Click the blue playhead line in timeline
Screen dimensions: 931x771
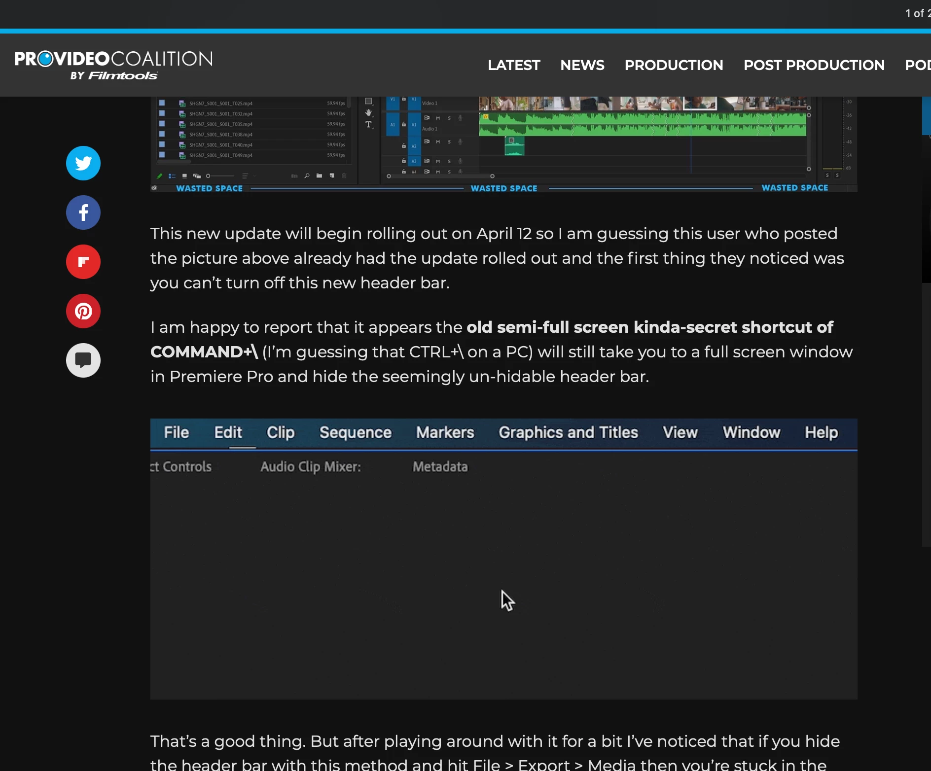click(x=691, y=135)
